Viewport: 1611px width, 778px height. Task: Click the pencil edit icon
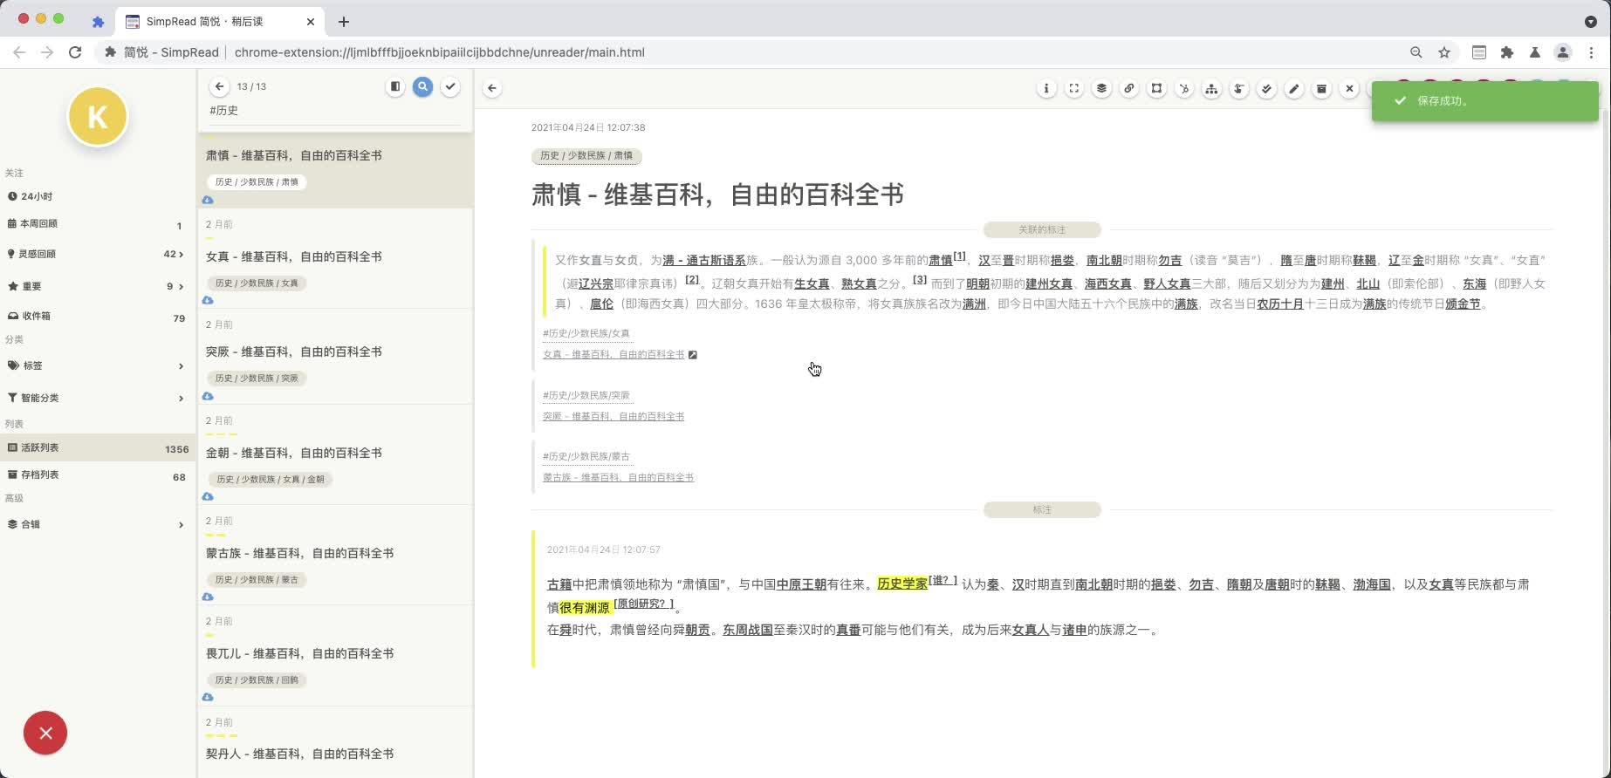pos(1294,88)
